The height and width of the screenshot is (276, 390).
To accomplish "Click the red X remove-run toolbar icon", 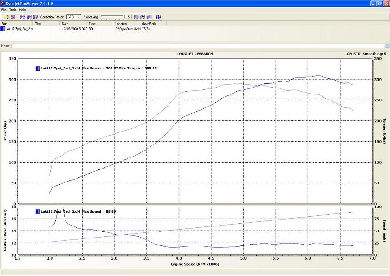I will pos(13,17).
